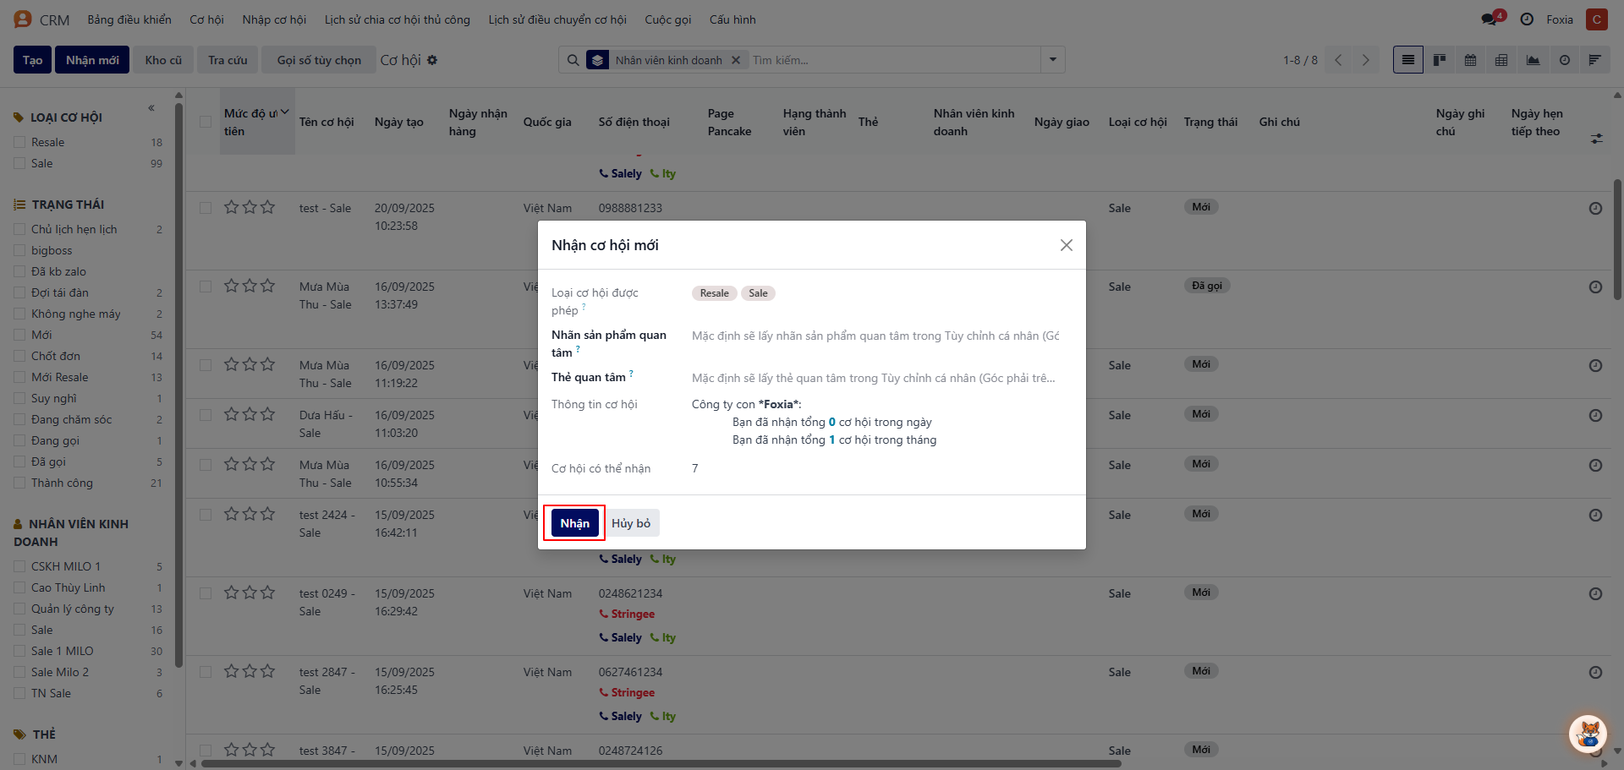The image size is (1624, 770).
Task: Switch to Kanban view
Action: click(x=1440, y=60)
